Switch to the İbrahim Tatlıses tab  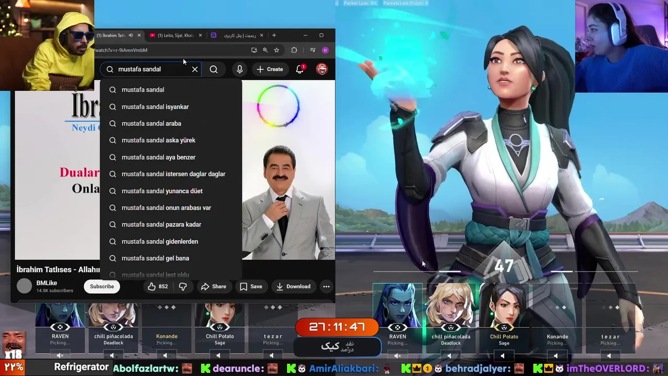112,36
